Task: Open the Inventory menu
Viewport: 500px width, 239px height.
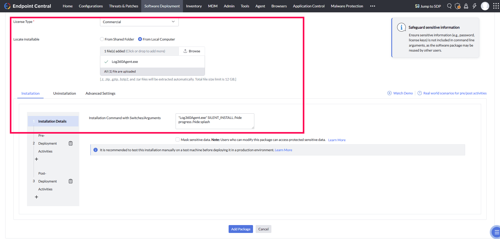Action: click(x=194, y=6)
